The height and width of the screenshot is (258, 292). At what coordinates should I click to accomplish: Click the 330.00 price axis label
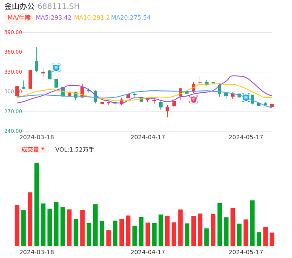coord(13,72)
